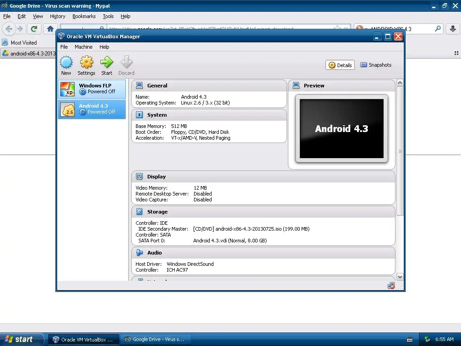Click the search magnifier in browser search box
Image resolution: width=461 pixels, height=346 pixels.
438,29
